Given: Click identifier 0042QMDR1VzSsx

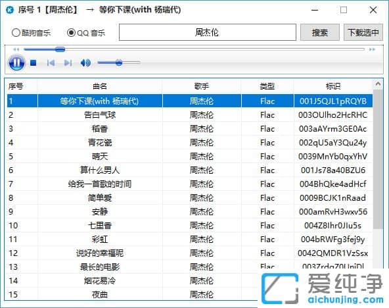Looking at the screenshot, I should (x=333, y=253).
